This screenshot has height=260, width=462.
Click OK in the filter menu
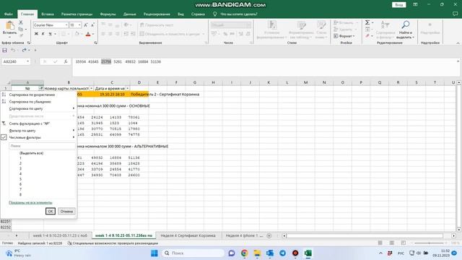(x=51, y=212)
